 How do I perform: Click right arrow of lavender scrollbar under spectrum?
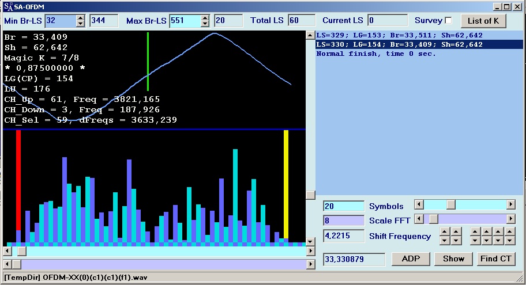pos(311,264)
